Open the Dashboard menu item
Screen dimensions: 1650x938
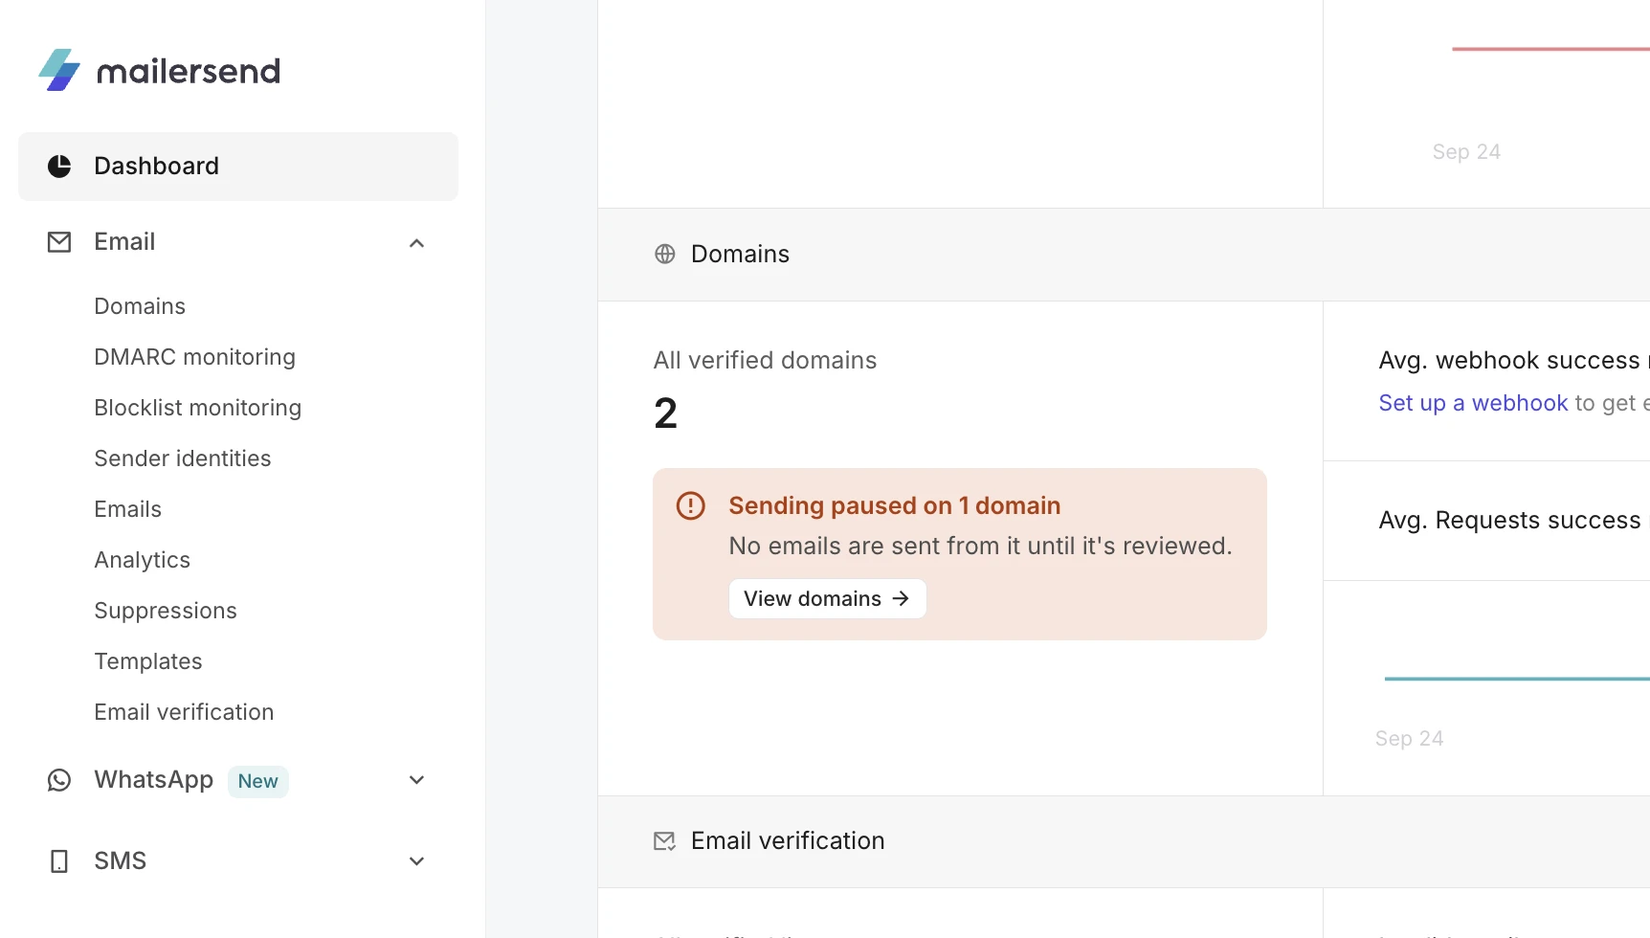coord(238,167)
